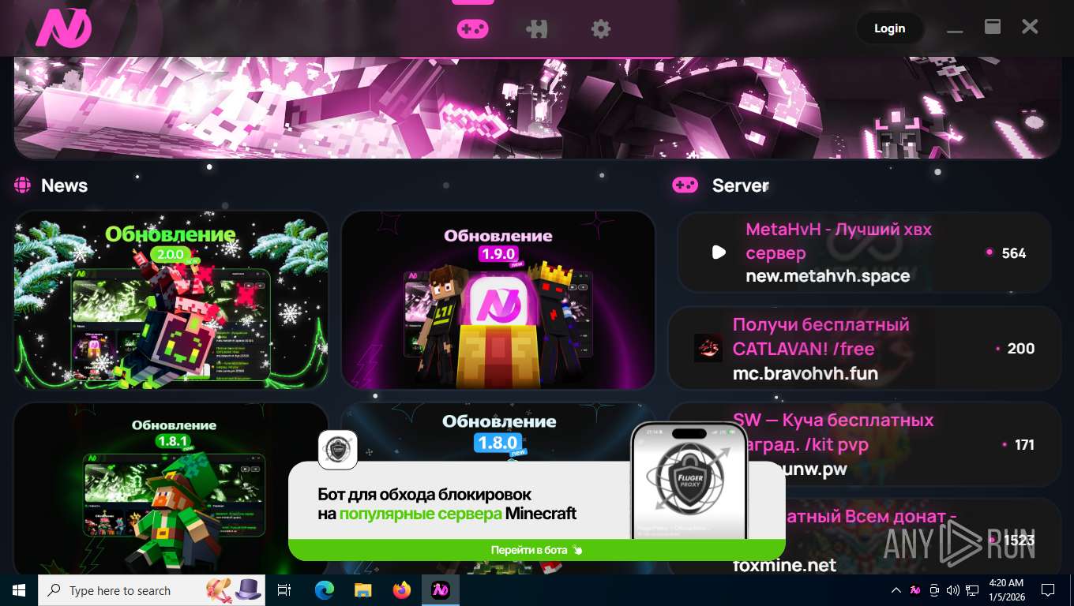
Task: Click Перейти в бота green button
Action: tap(537, 550)
